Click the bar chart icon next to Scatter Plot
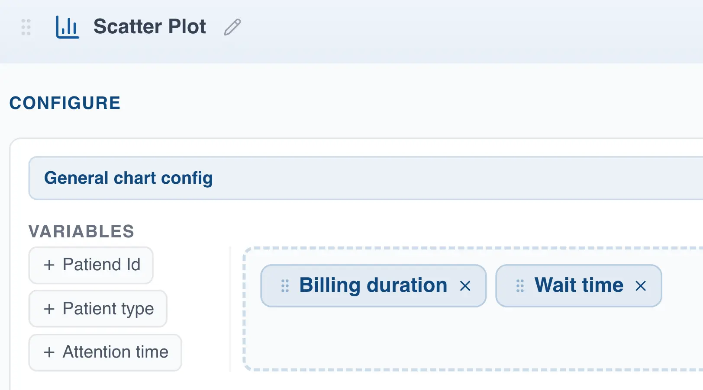The image size is (703, 390). point(67,27)
